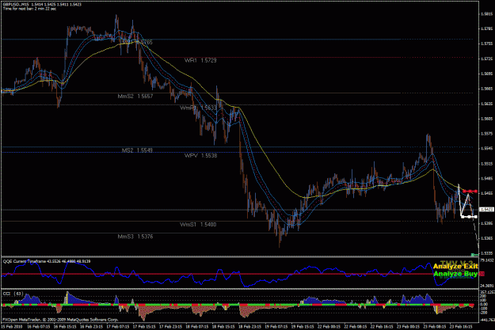Click the highlighted current price box on price axis

pyautogui.click(x=486, y=210)
